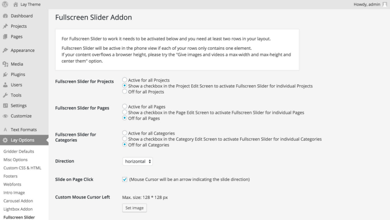Click the Set image button
The width and height of the screenshot is (390, 220).
tap(135, 208)
